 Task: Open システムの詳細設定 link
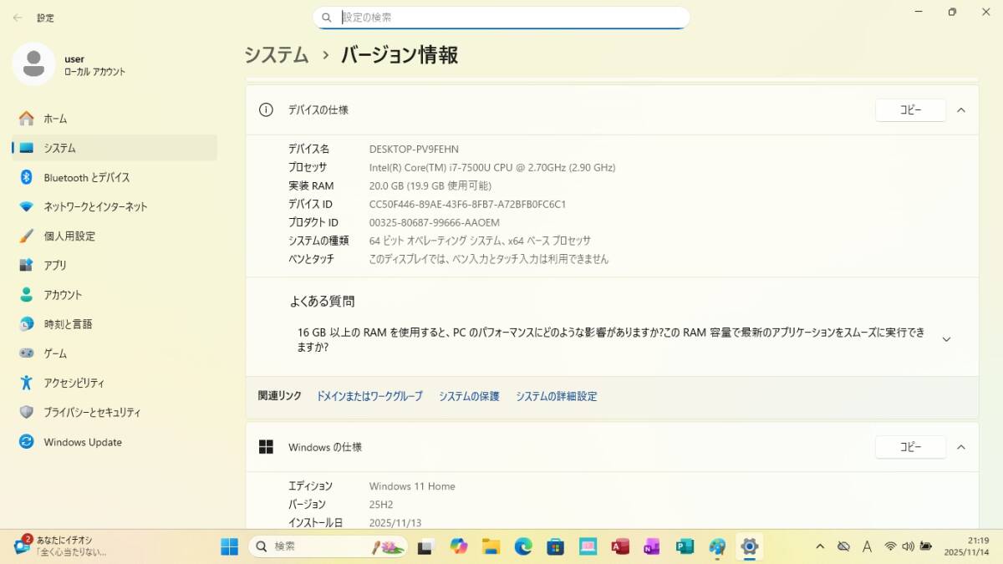pos(556,397)
